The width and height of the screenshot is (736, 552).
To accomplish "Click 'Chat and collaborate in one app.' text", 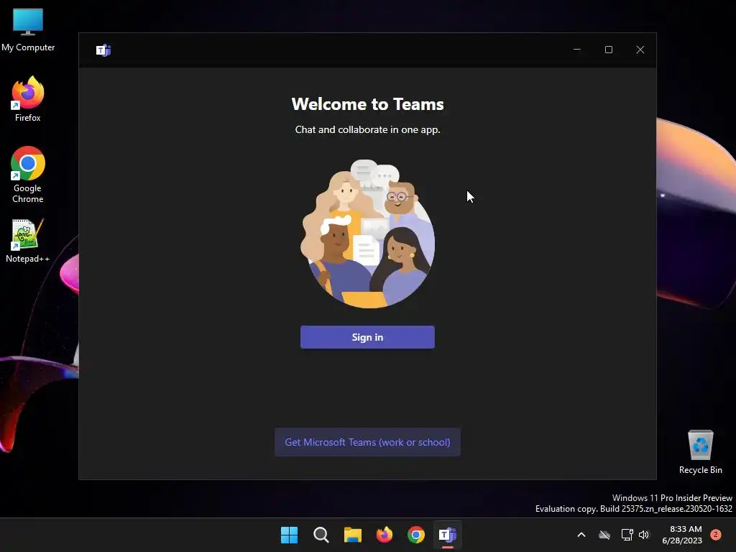I will click(x=367, y=129).
